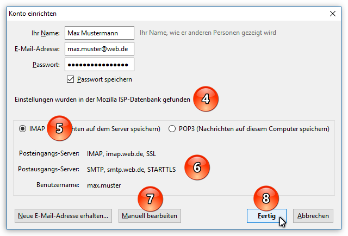The image size is (348, 236).
Task: Click the orange step 6 marker
Action: pyautogui.click(x=197, y=166)
